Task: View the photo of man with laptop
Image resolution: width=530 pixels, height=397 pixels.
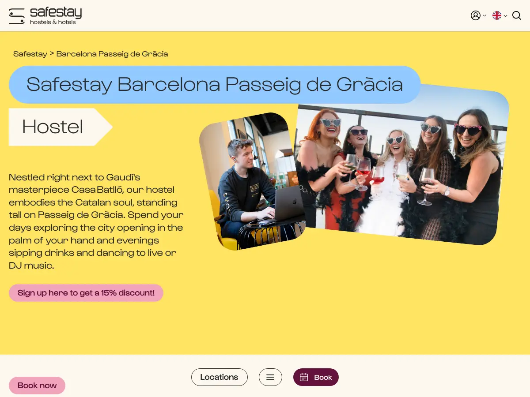Action: tap(252, 181)
